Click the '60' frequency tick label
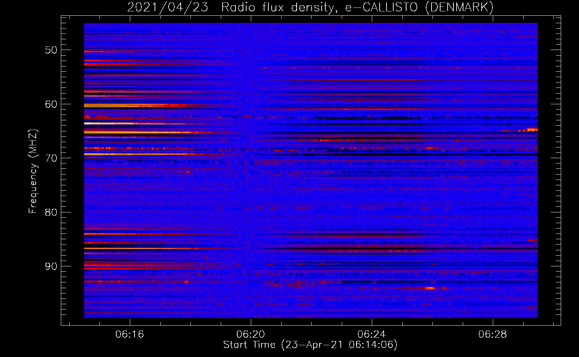The height and width of the screenshot is (357, 579). click(51, 104)
